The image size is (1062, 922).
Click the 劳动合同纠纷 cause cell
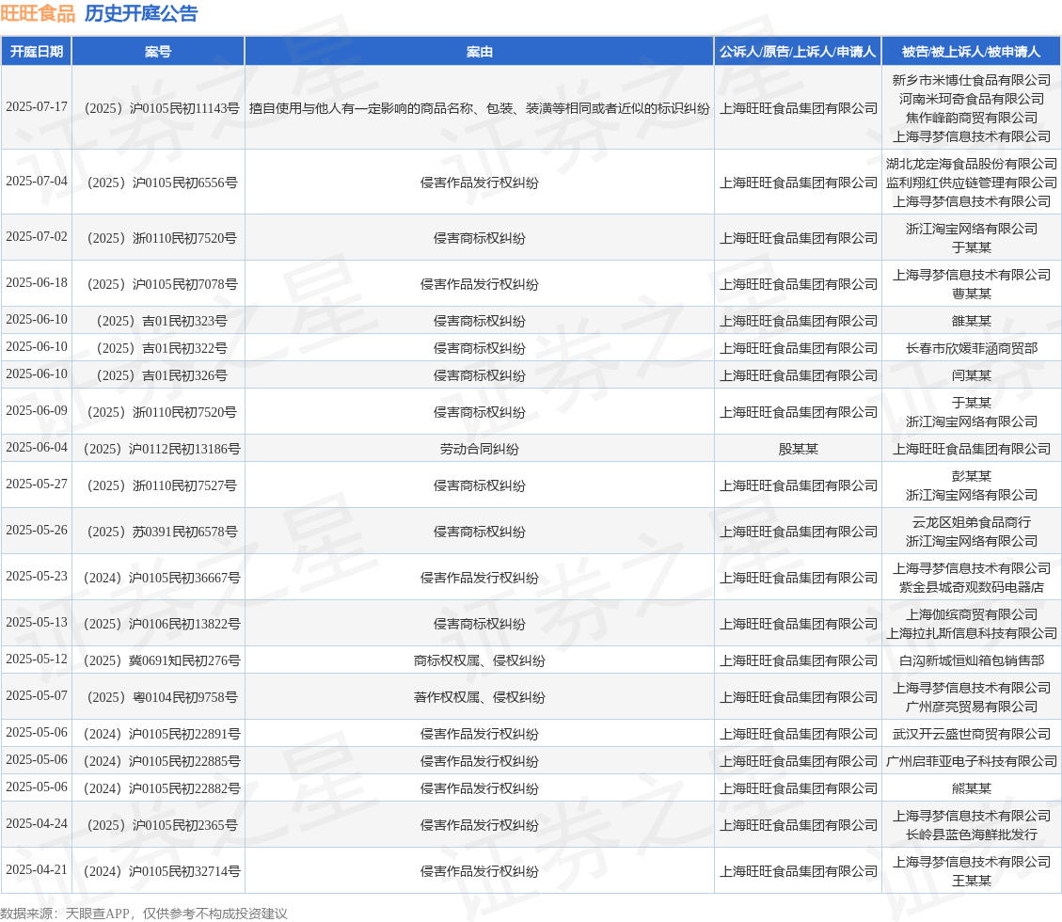480,449
